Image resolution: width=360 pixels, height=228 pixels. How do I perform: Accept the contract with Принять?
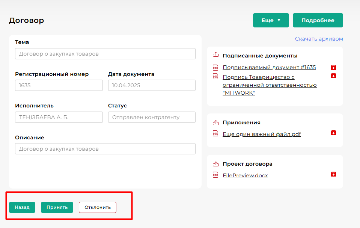[57, 207]
